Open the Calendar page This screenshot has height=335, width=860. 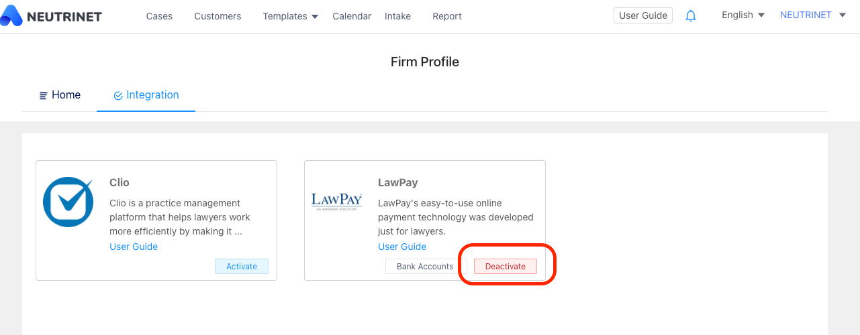(352, 16)
